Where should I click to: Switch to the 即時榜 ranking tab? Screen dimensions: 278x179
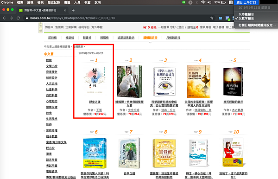[52, 38]
